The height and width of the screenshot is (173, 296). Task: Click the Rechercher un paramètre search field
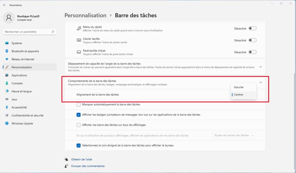point(27,32)
